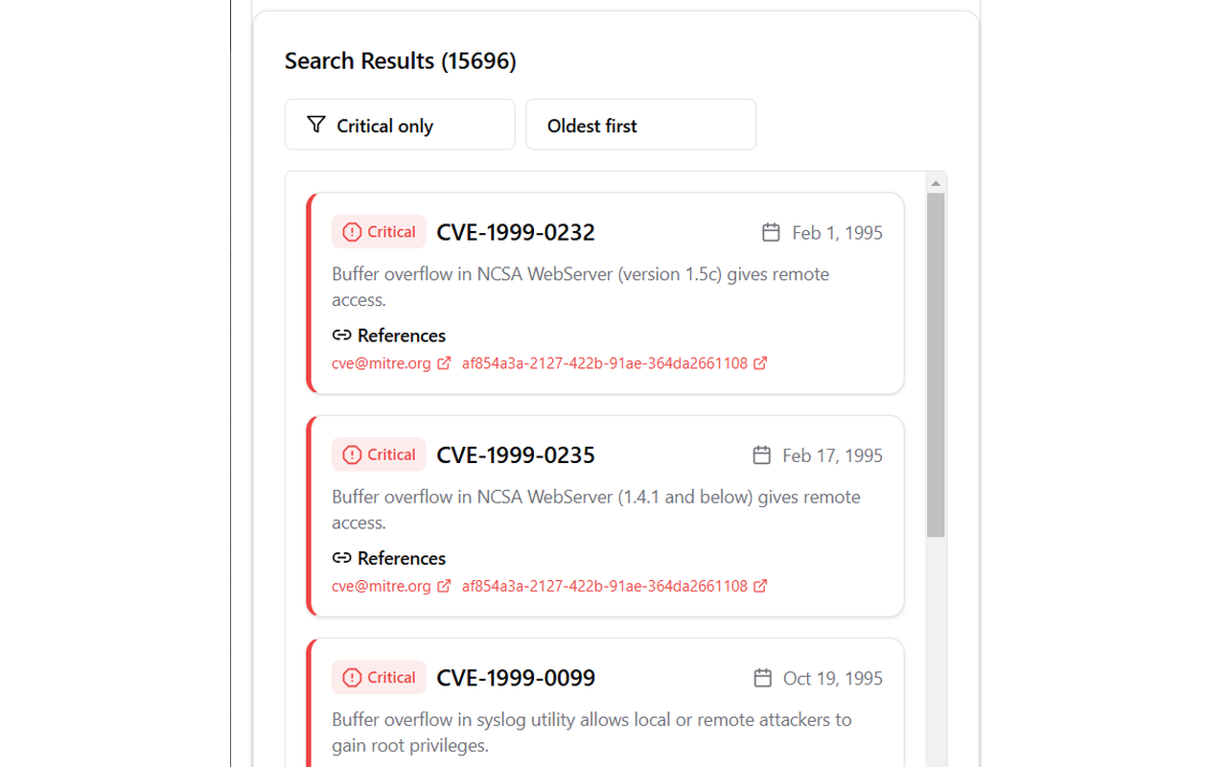Click the Critical badge on CVE-1999-0099
This screenshot has height=767, width=1227.
(x=379, y=677)
